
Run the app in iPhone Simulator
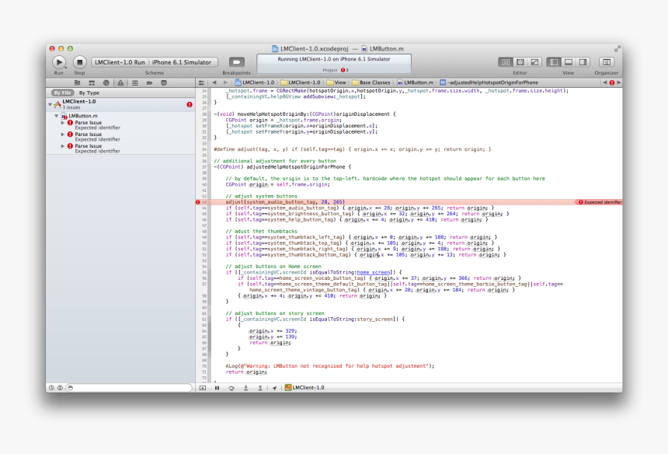60,62
